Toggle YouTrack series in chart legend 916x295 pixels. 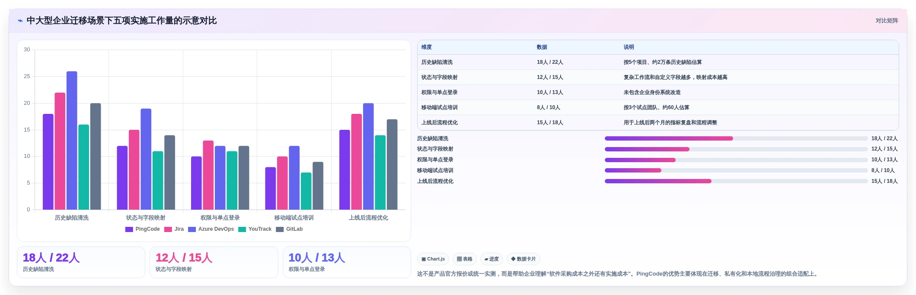255,229
